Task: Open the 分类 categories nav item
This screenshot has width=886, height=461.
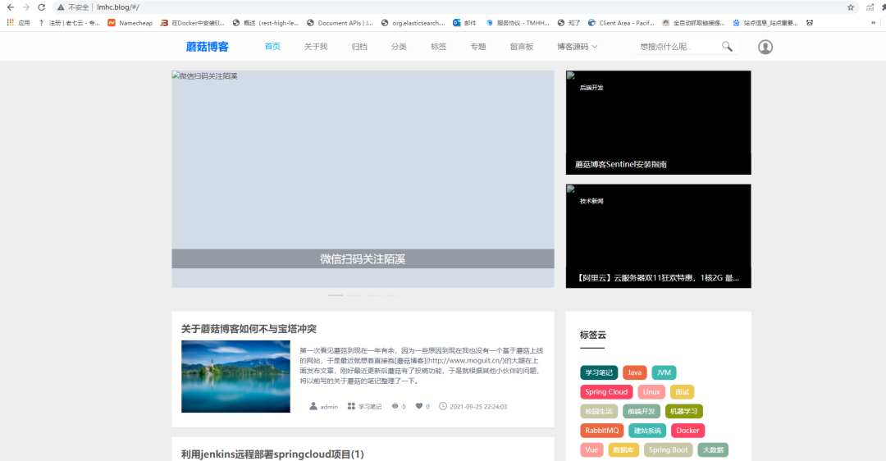Action: 399,46
